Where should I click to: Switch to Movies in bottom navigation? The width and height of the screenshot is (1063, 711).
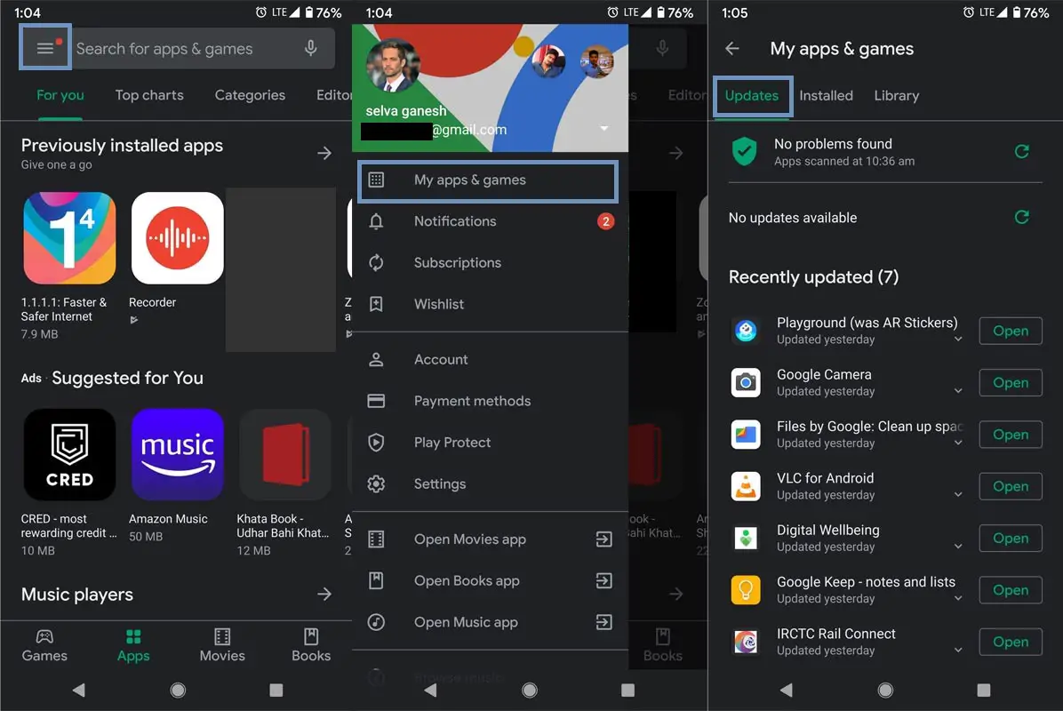tap(222, 645)
